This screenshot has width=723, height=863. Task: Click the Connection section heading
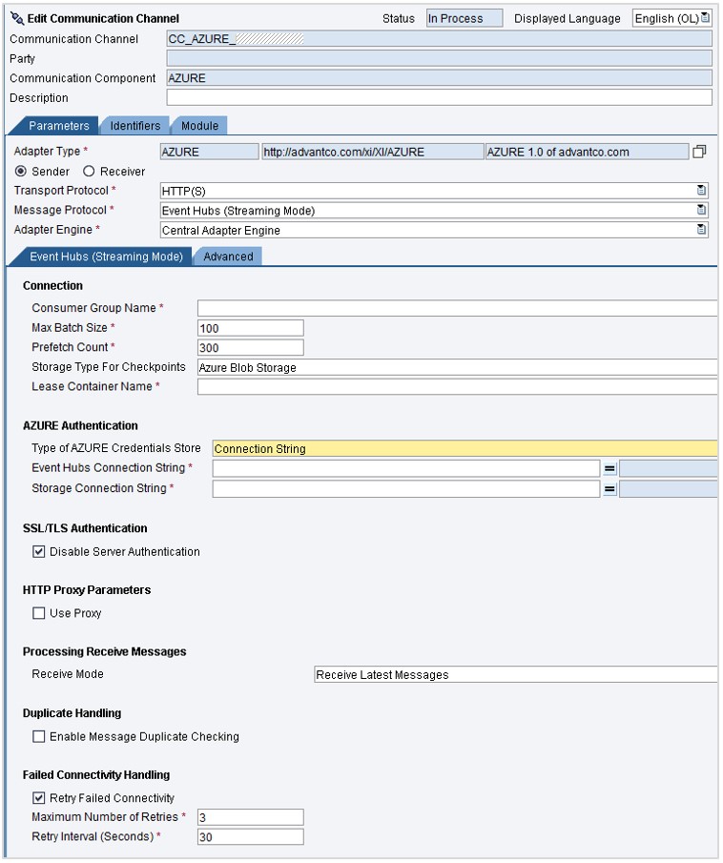coord(52,286)
